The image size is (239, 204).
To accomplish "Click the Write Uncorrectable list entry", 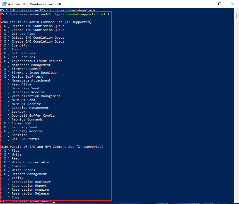I will [x=30, y=162].
